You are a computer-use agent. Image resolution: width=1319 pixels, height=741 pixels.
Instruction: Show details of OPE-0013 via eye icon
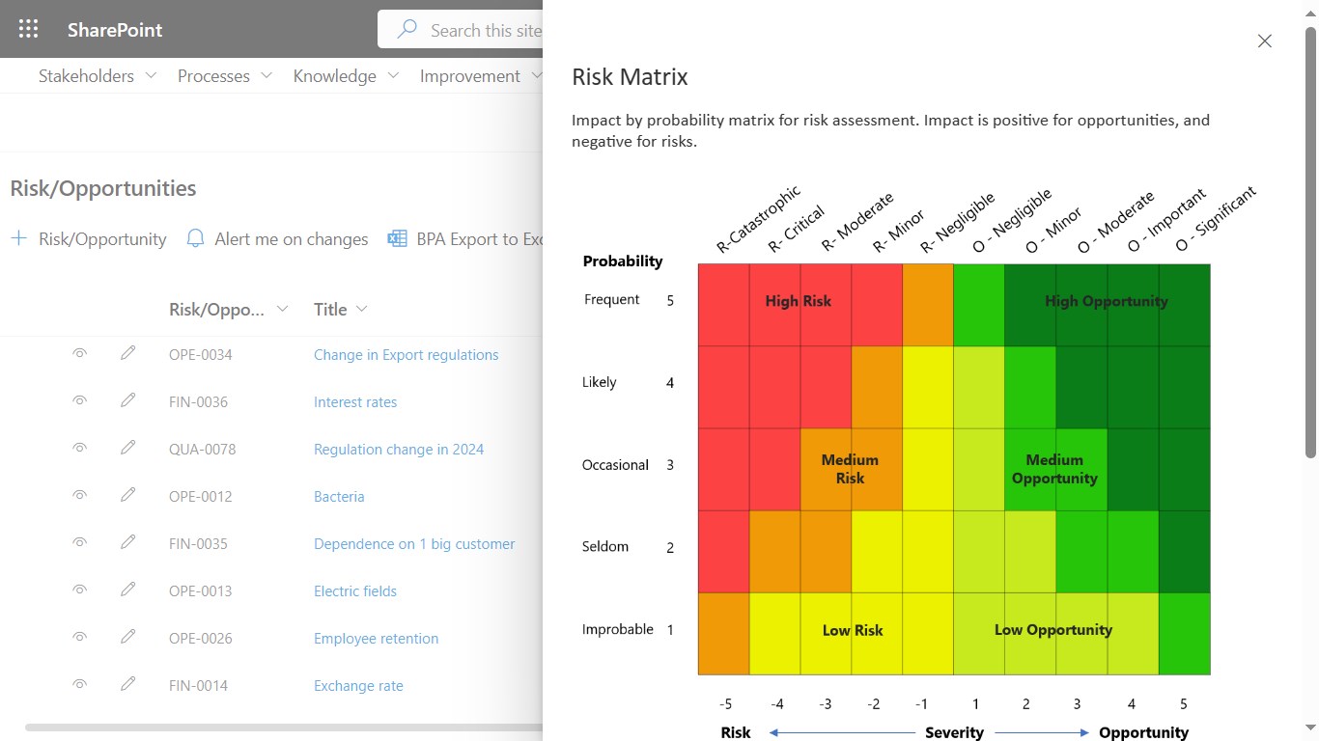click(x=80, y=590)
